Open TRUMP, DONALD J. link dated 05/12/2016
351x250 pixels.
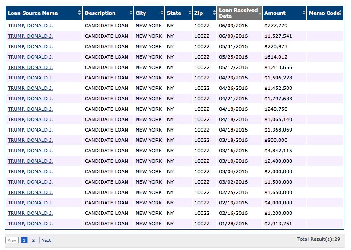pos(30,67)
